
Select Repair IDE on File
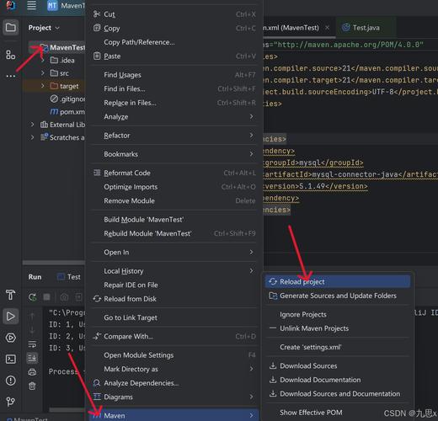[x=174, y=285]
